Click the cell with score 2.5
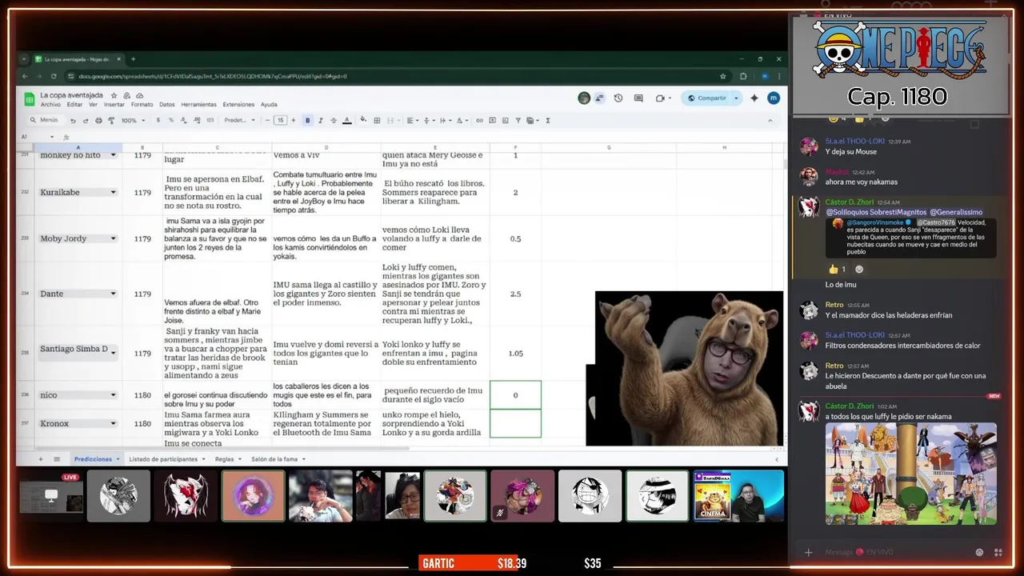The image size is (1024, 576). (x=515, y=294)
